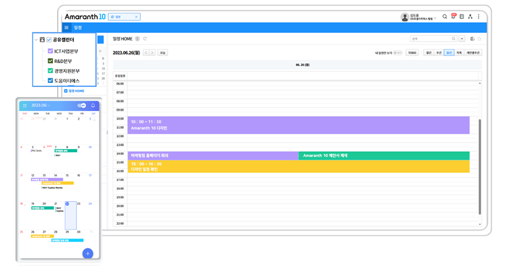This screenshot has height=266, width=507.
Task: Click the 일정 HOME icon in the sidebar
Action: point(65,91)
